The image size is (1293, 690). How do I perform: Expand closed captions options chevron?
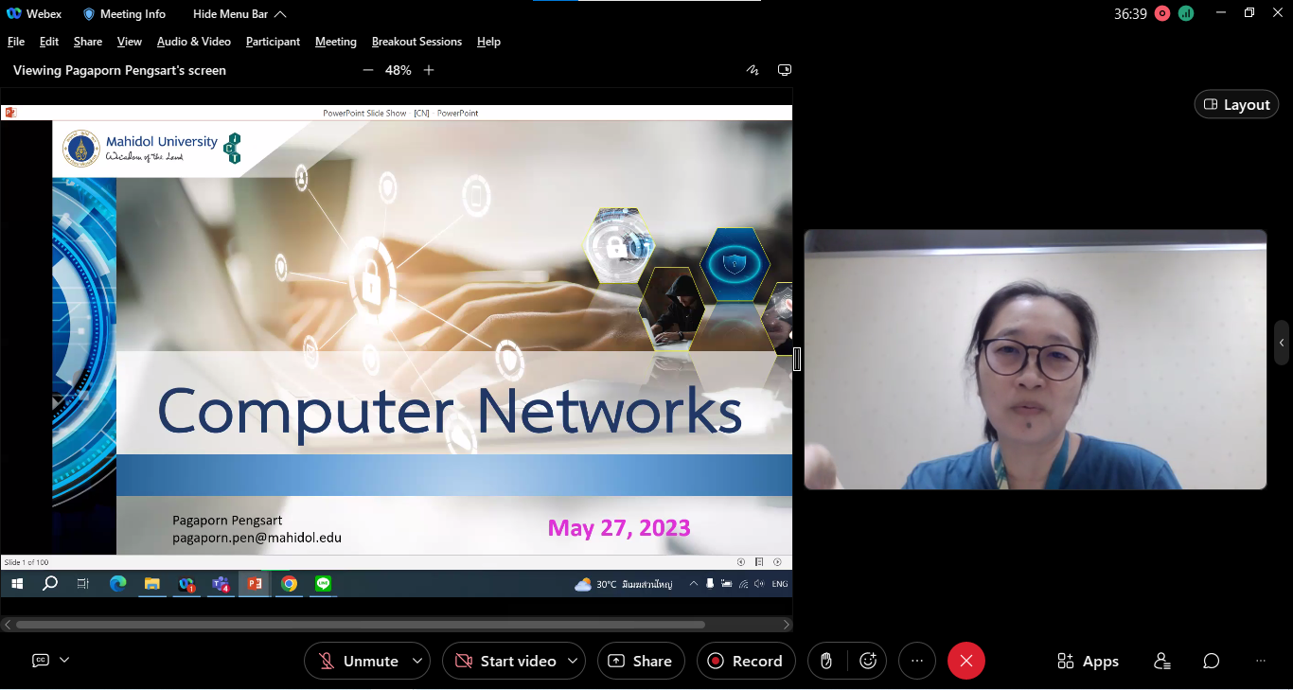64,660
